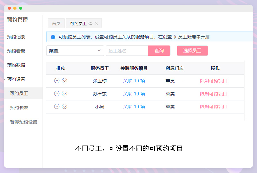Screen dimensions: 257x173
Task: Open 暂停预约设置 in the sidebar
Action: point(23,122)
